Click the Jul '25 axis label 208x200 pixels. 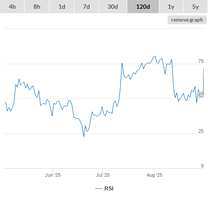(103, 175)
